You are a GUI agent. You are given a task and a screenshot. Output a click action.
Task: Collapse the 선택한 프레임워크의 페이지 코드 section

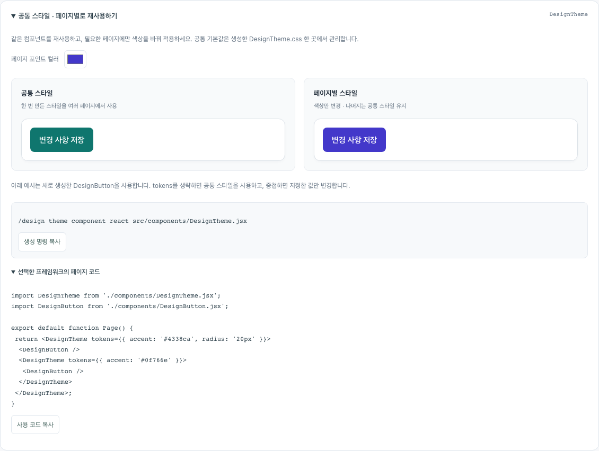pyautogui.click(x=56, y=272)
